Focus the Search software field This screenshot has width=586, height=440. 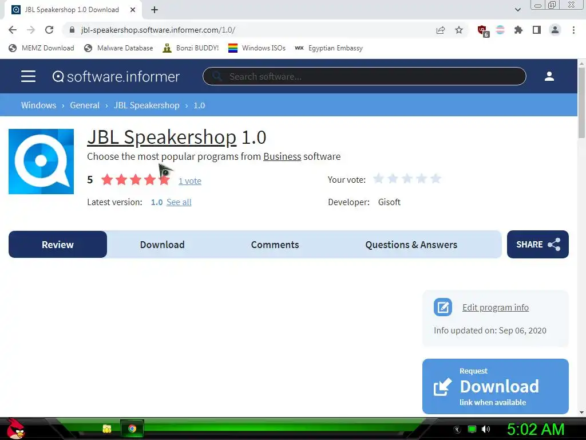(x=365, y=76)
